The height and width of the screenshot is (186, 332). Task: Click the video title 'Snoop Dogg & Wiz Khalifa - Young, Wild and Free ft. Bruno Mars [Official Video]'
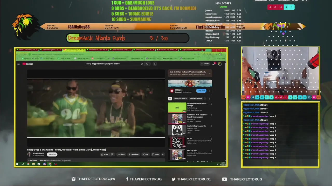click(66, 150)
